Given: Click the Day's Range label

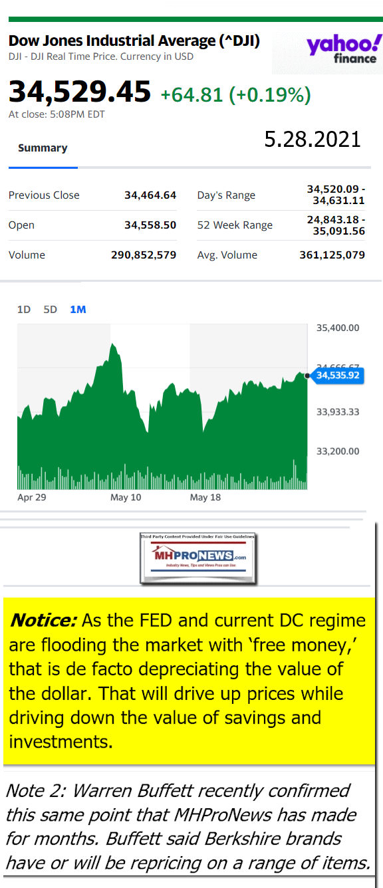Looking at the screenshot, I should coord(226,195).
